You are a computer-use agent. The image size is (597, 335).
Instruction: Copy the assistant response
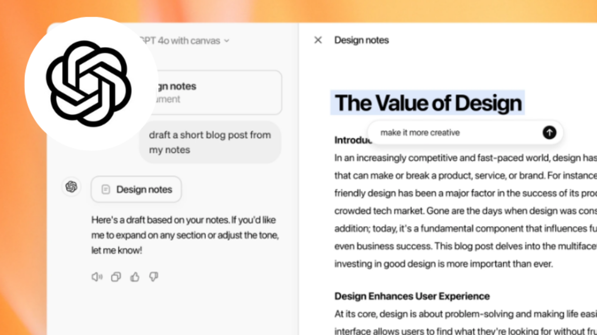(116, 277)
